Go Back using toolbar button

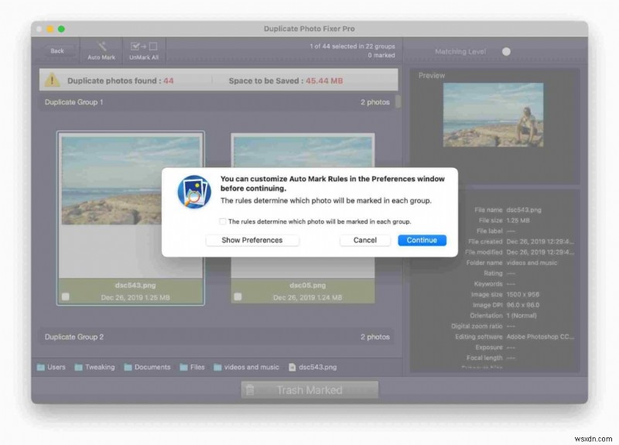[x=57, y=51]
